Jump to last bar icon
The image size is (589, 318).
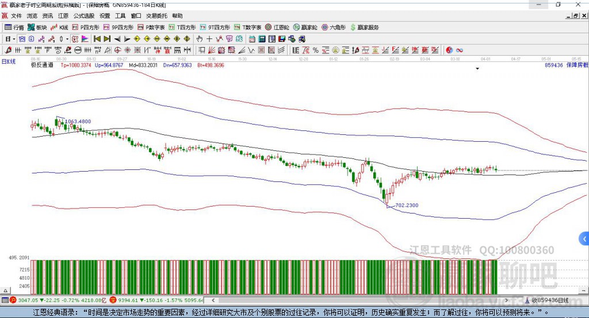pyautogui.click(x=107, y=39)
